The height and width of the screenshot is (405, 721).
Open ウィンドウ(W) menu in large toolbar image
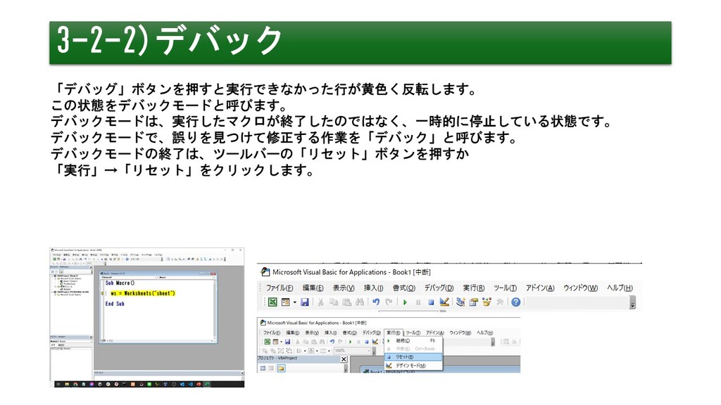point(580,288)
